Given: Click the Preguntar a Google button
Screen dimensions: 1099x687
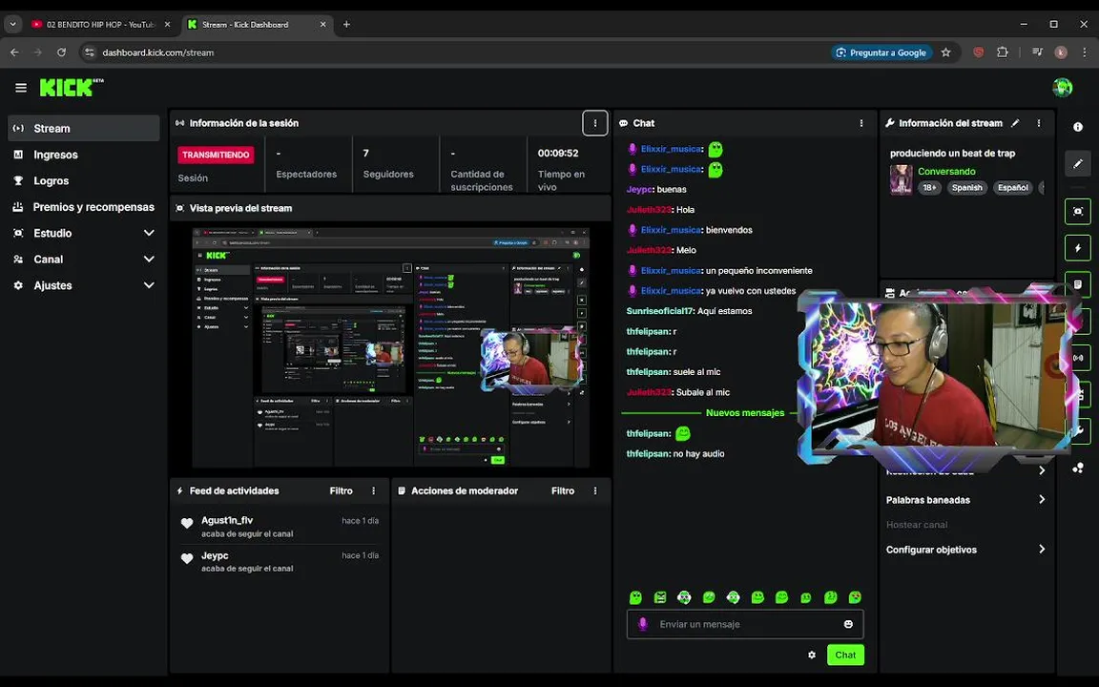Looking at the screenshot, I should [x=881, y=52].
